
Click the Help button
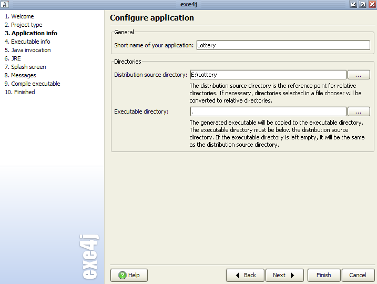click(x=129, y=275)
